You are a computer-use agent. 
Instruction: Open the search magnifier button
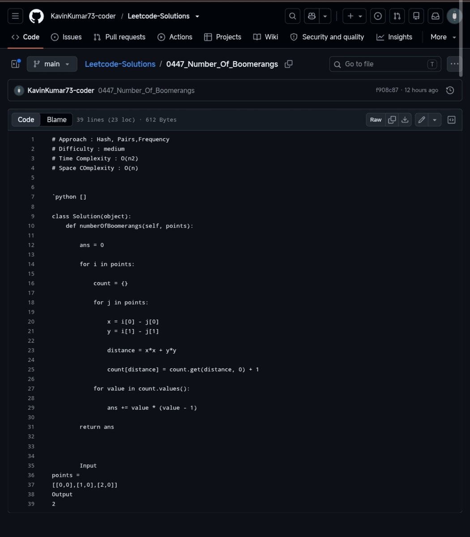coord(293,16)
